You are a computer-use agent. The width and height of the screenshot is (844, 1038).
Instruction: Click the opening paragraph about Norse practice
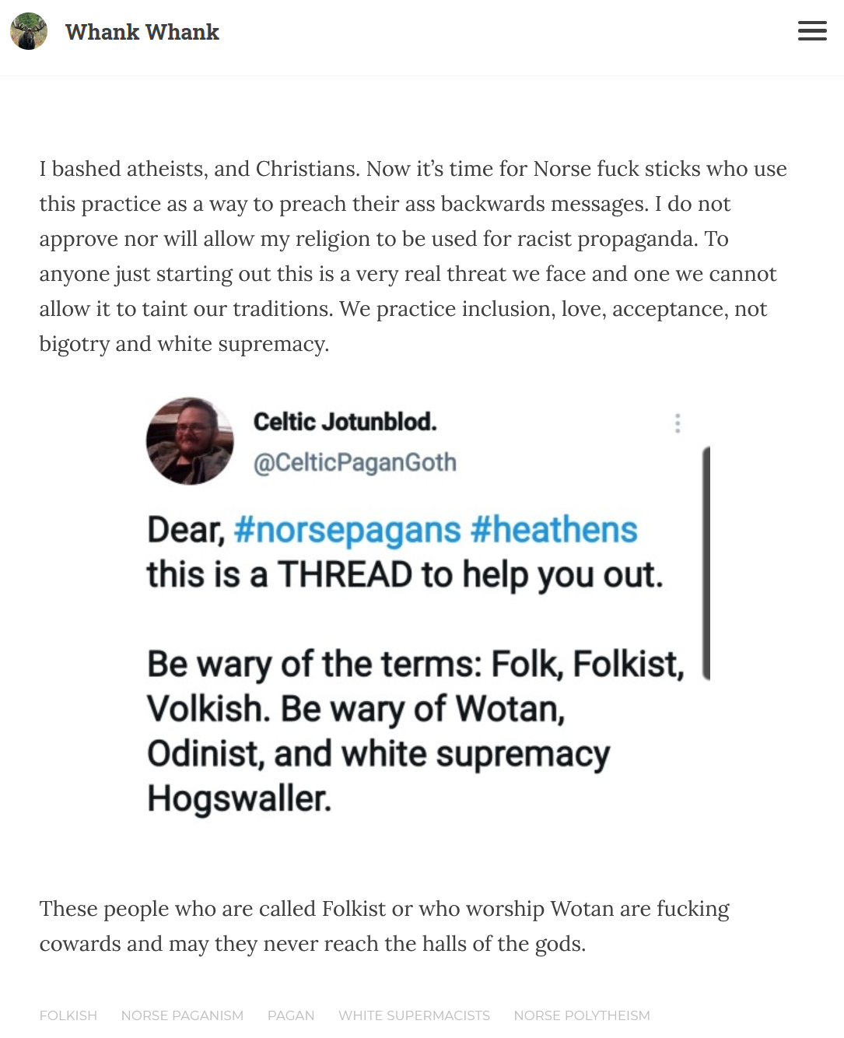[413, 256]
